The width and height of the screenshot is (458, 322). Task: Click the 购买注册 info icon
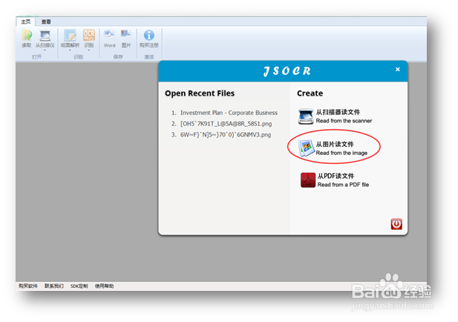click(x=149, y=36)
